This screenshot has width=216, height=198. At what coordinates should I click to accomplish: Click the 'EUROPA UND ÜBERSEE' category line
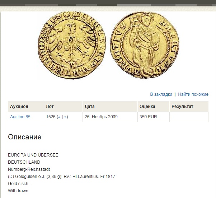pos(33,155)
